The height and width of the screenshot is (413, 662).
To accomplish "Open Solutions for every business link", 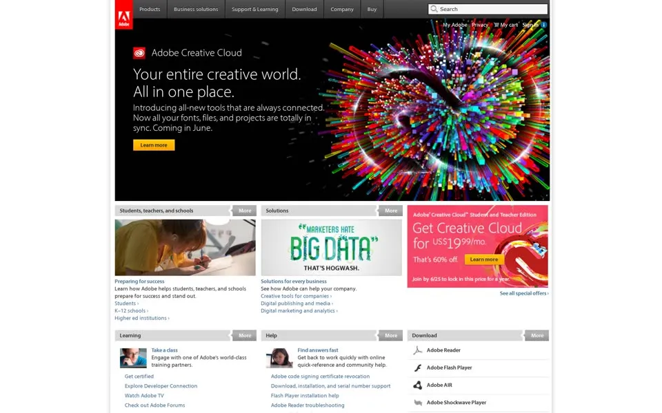I will (x=294, y=281).
